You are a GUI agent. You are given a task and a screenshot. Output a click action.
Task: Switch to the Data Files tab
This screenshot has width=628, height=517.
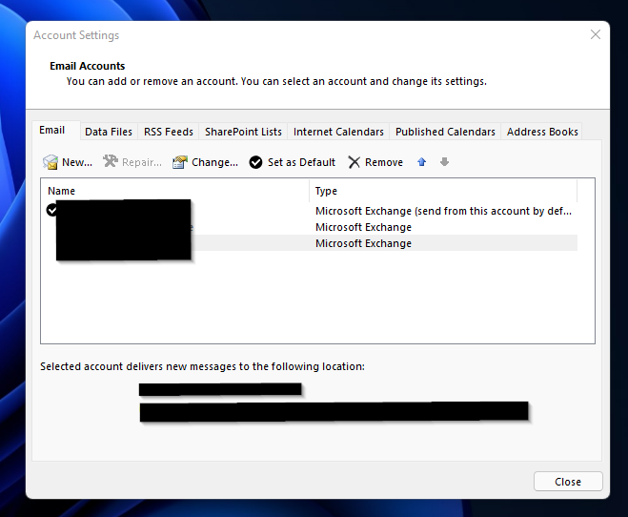coord(109,132)
